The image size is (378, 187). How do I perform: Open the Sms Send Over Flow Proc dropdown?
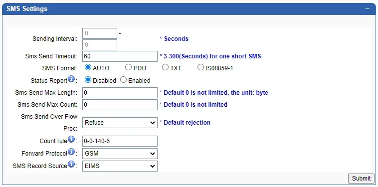tap(120, 123)
